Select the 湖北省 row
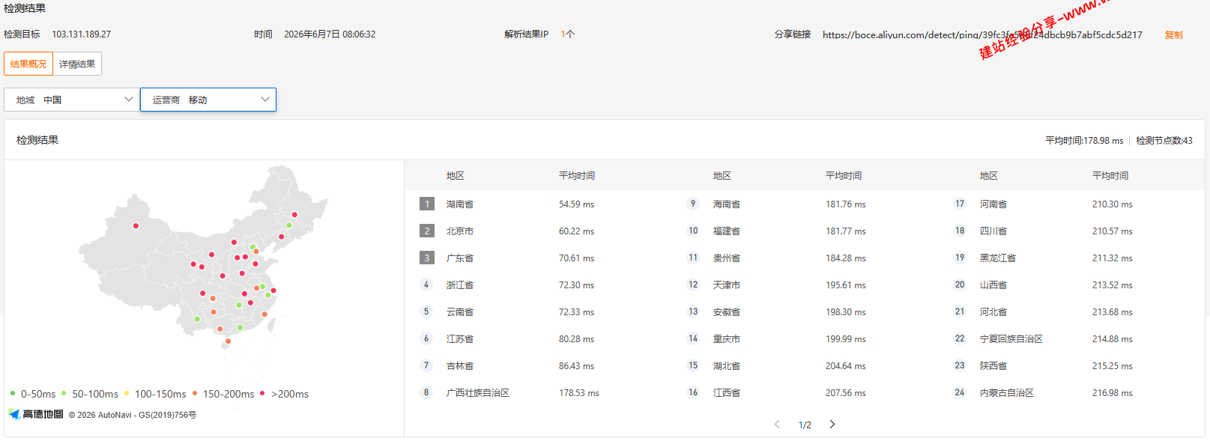Viewport: 1210px width, 444px height. pyautogui.click(x=805, y=365)
